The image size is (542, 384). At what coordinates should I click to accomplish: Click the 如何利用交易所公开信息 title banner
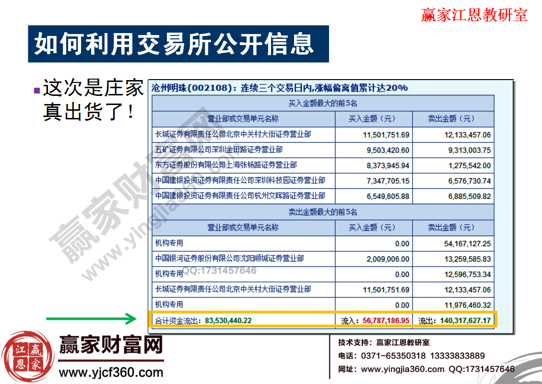point(180,44)
